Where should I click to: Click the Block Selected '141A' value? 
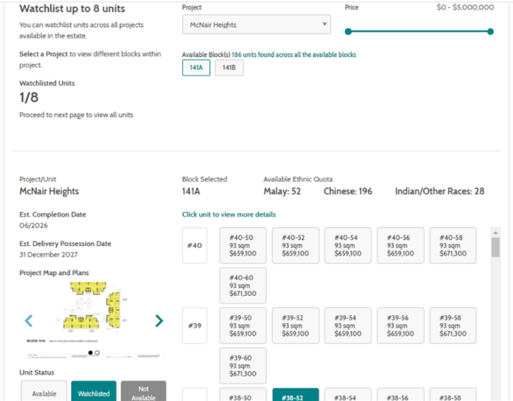point(191,192)
